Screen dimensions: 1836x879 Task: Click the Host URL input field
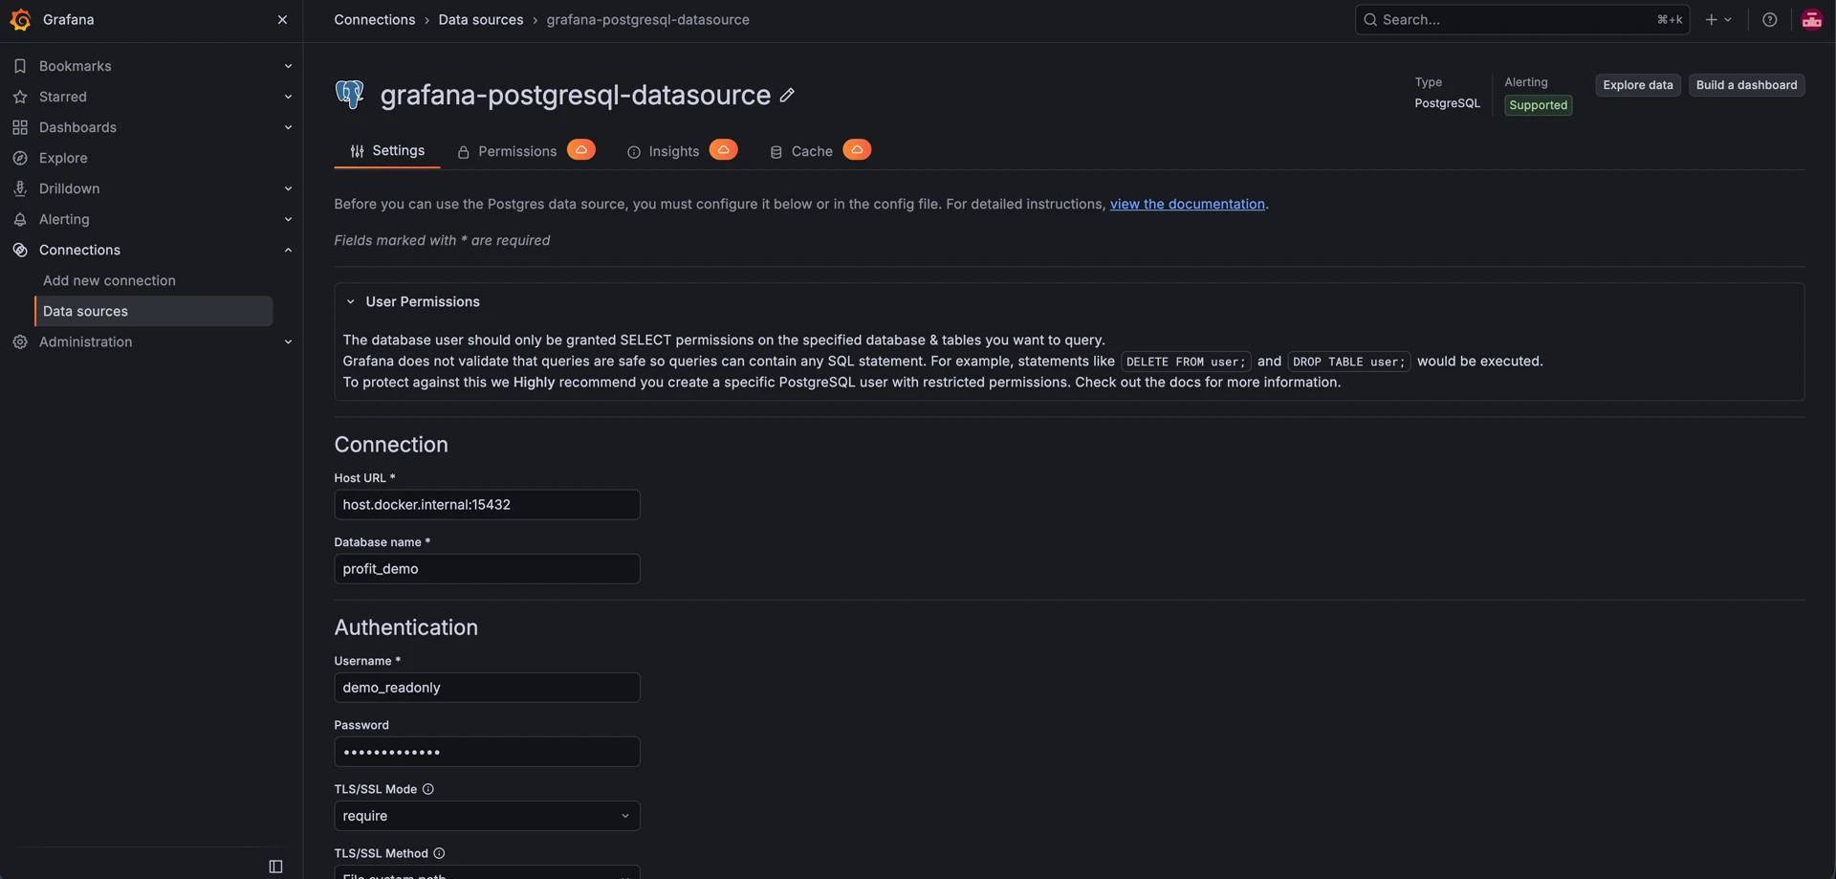(487, 505)
